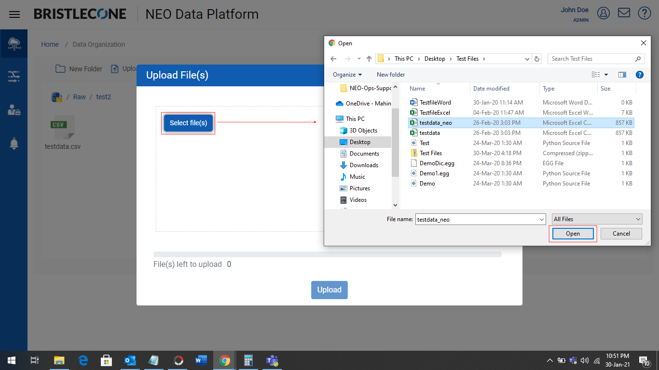Click the Open button in the dialog
The height and width of the screenshot is (370, 659).
(573, 234)
